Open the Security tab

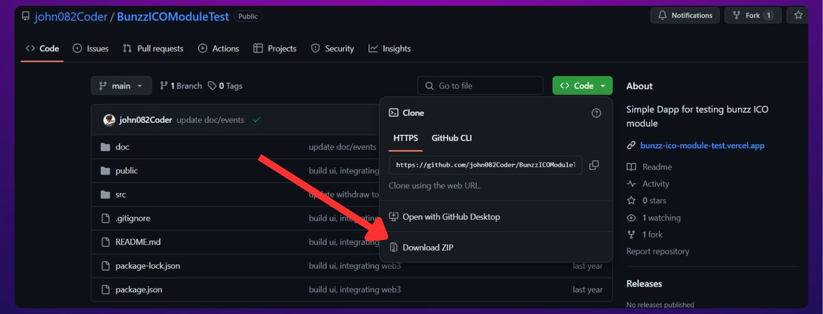tap(332, 49)
